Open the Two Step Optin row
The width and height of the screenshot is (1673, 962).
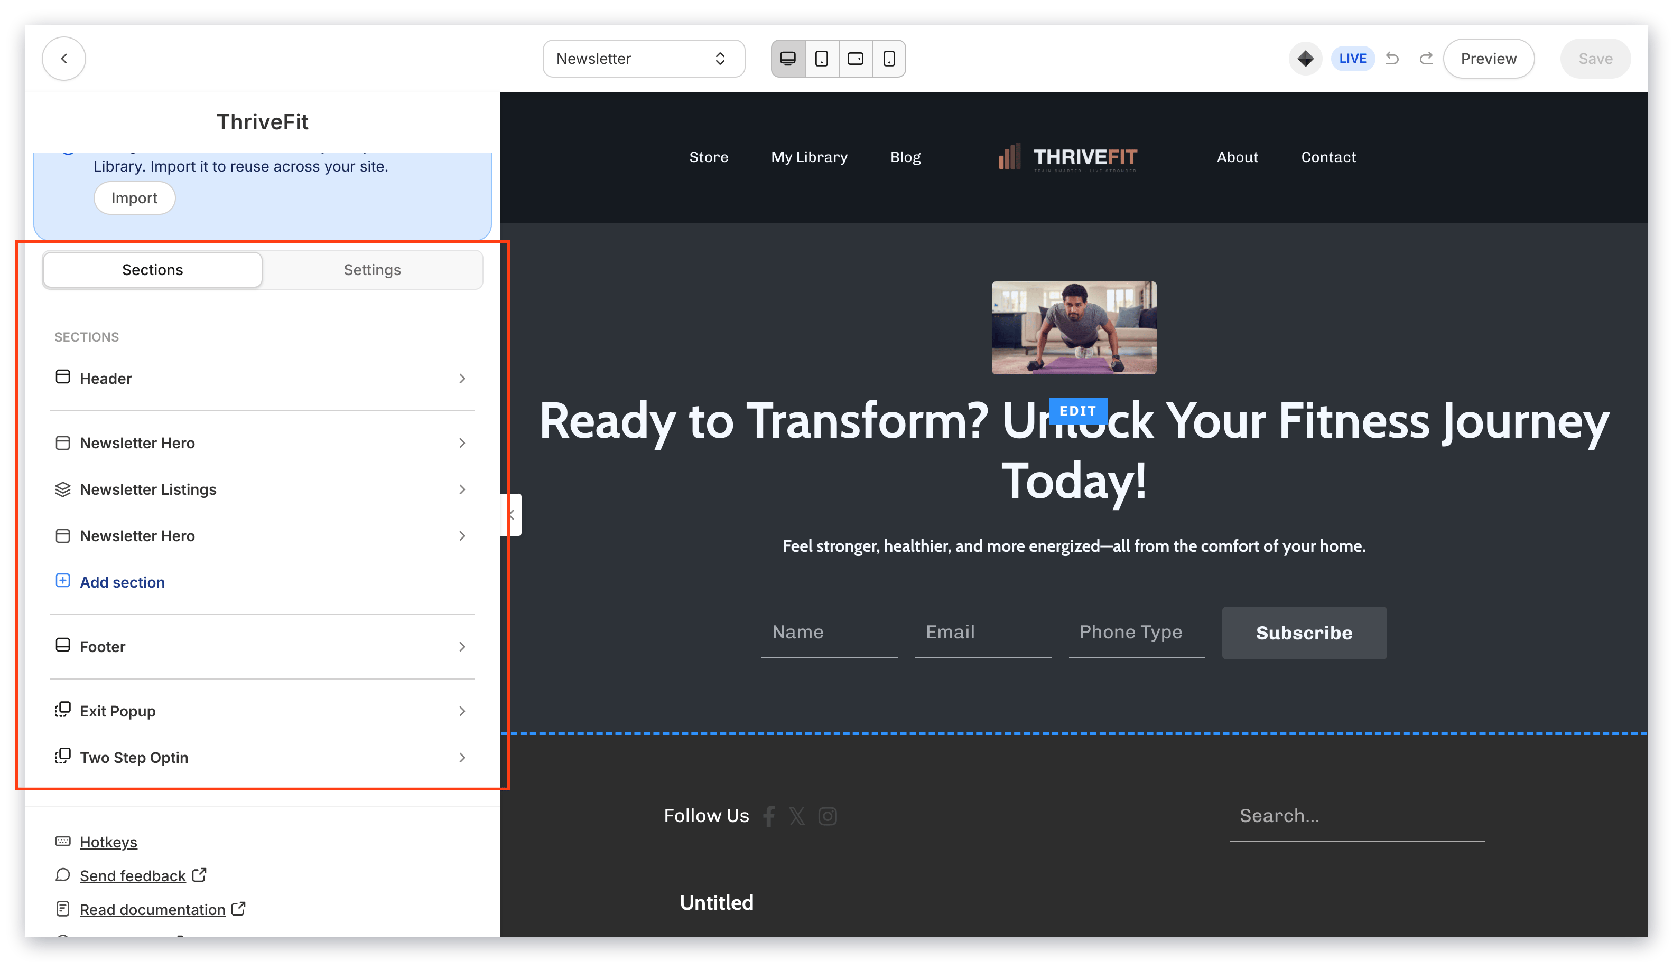point(262,757)
